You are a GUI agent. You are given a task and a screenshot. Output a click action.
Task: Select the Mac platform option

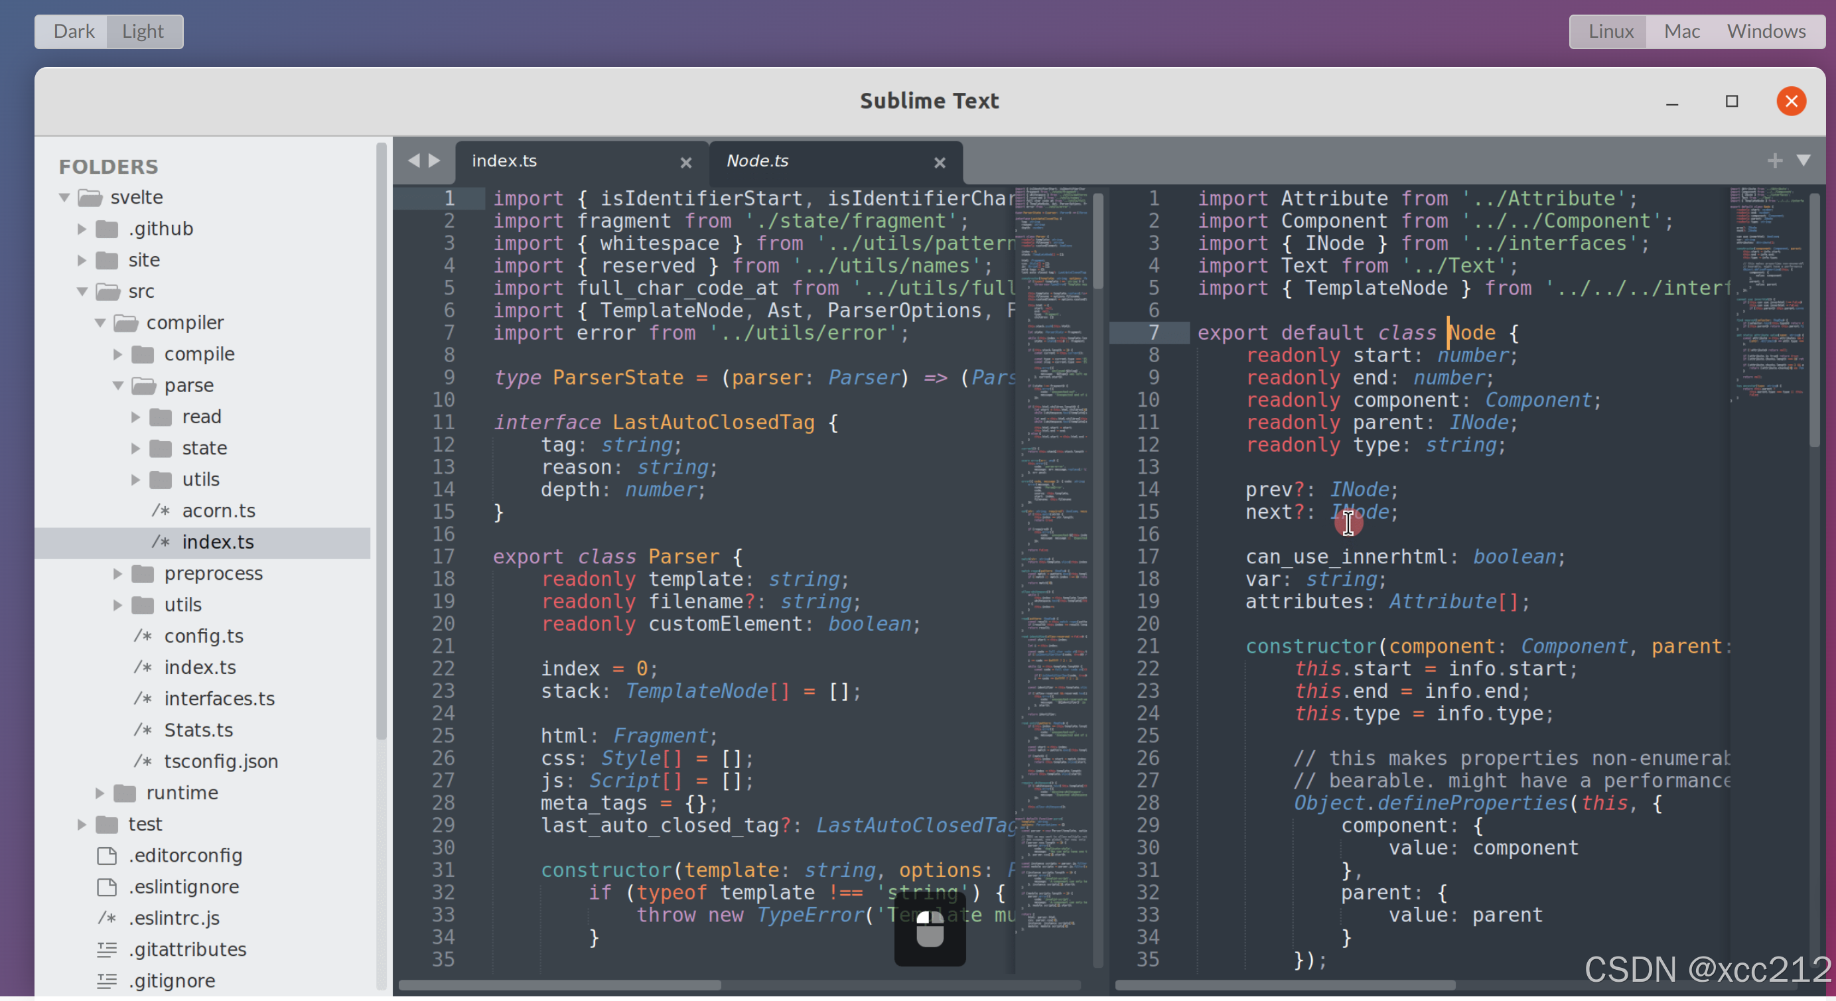tap(1681, 31)
